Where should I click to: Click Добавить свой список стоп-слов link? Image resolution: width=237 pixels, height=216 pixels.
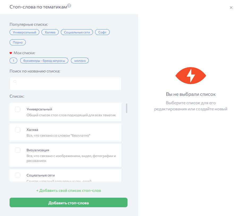[69, 191]
